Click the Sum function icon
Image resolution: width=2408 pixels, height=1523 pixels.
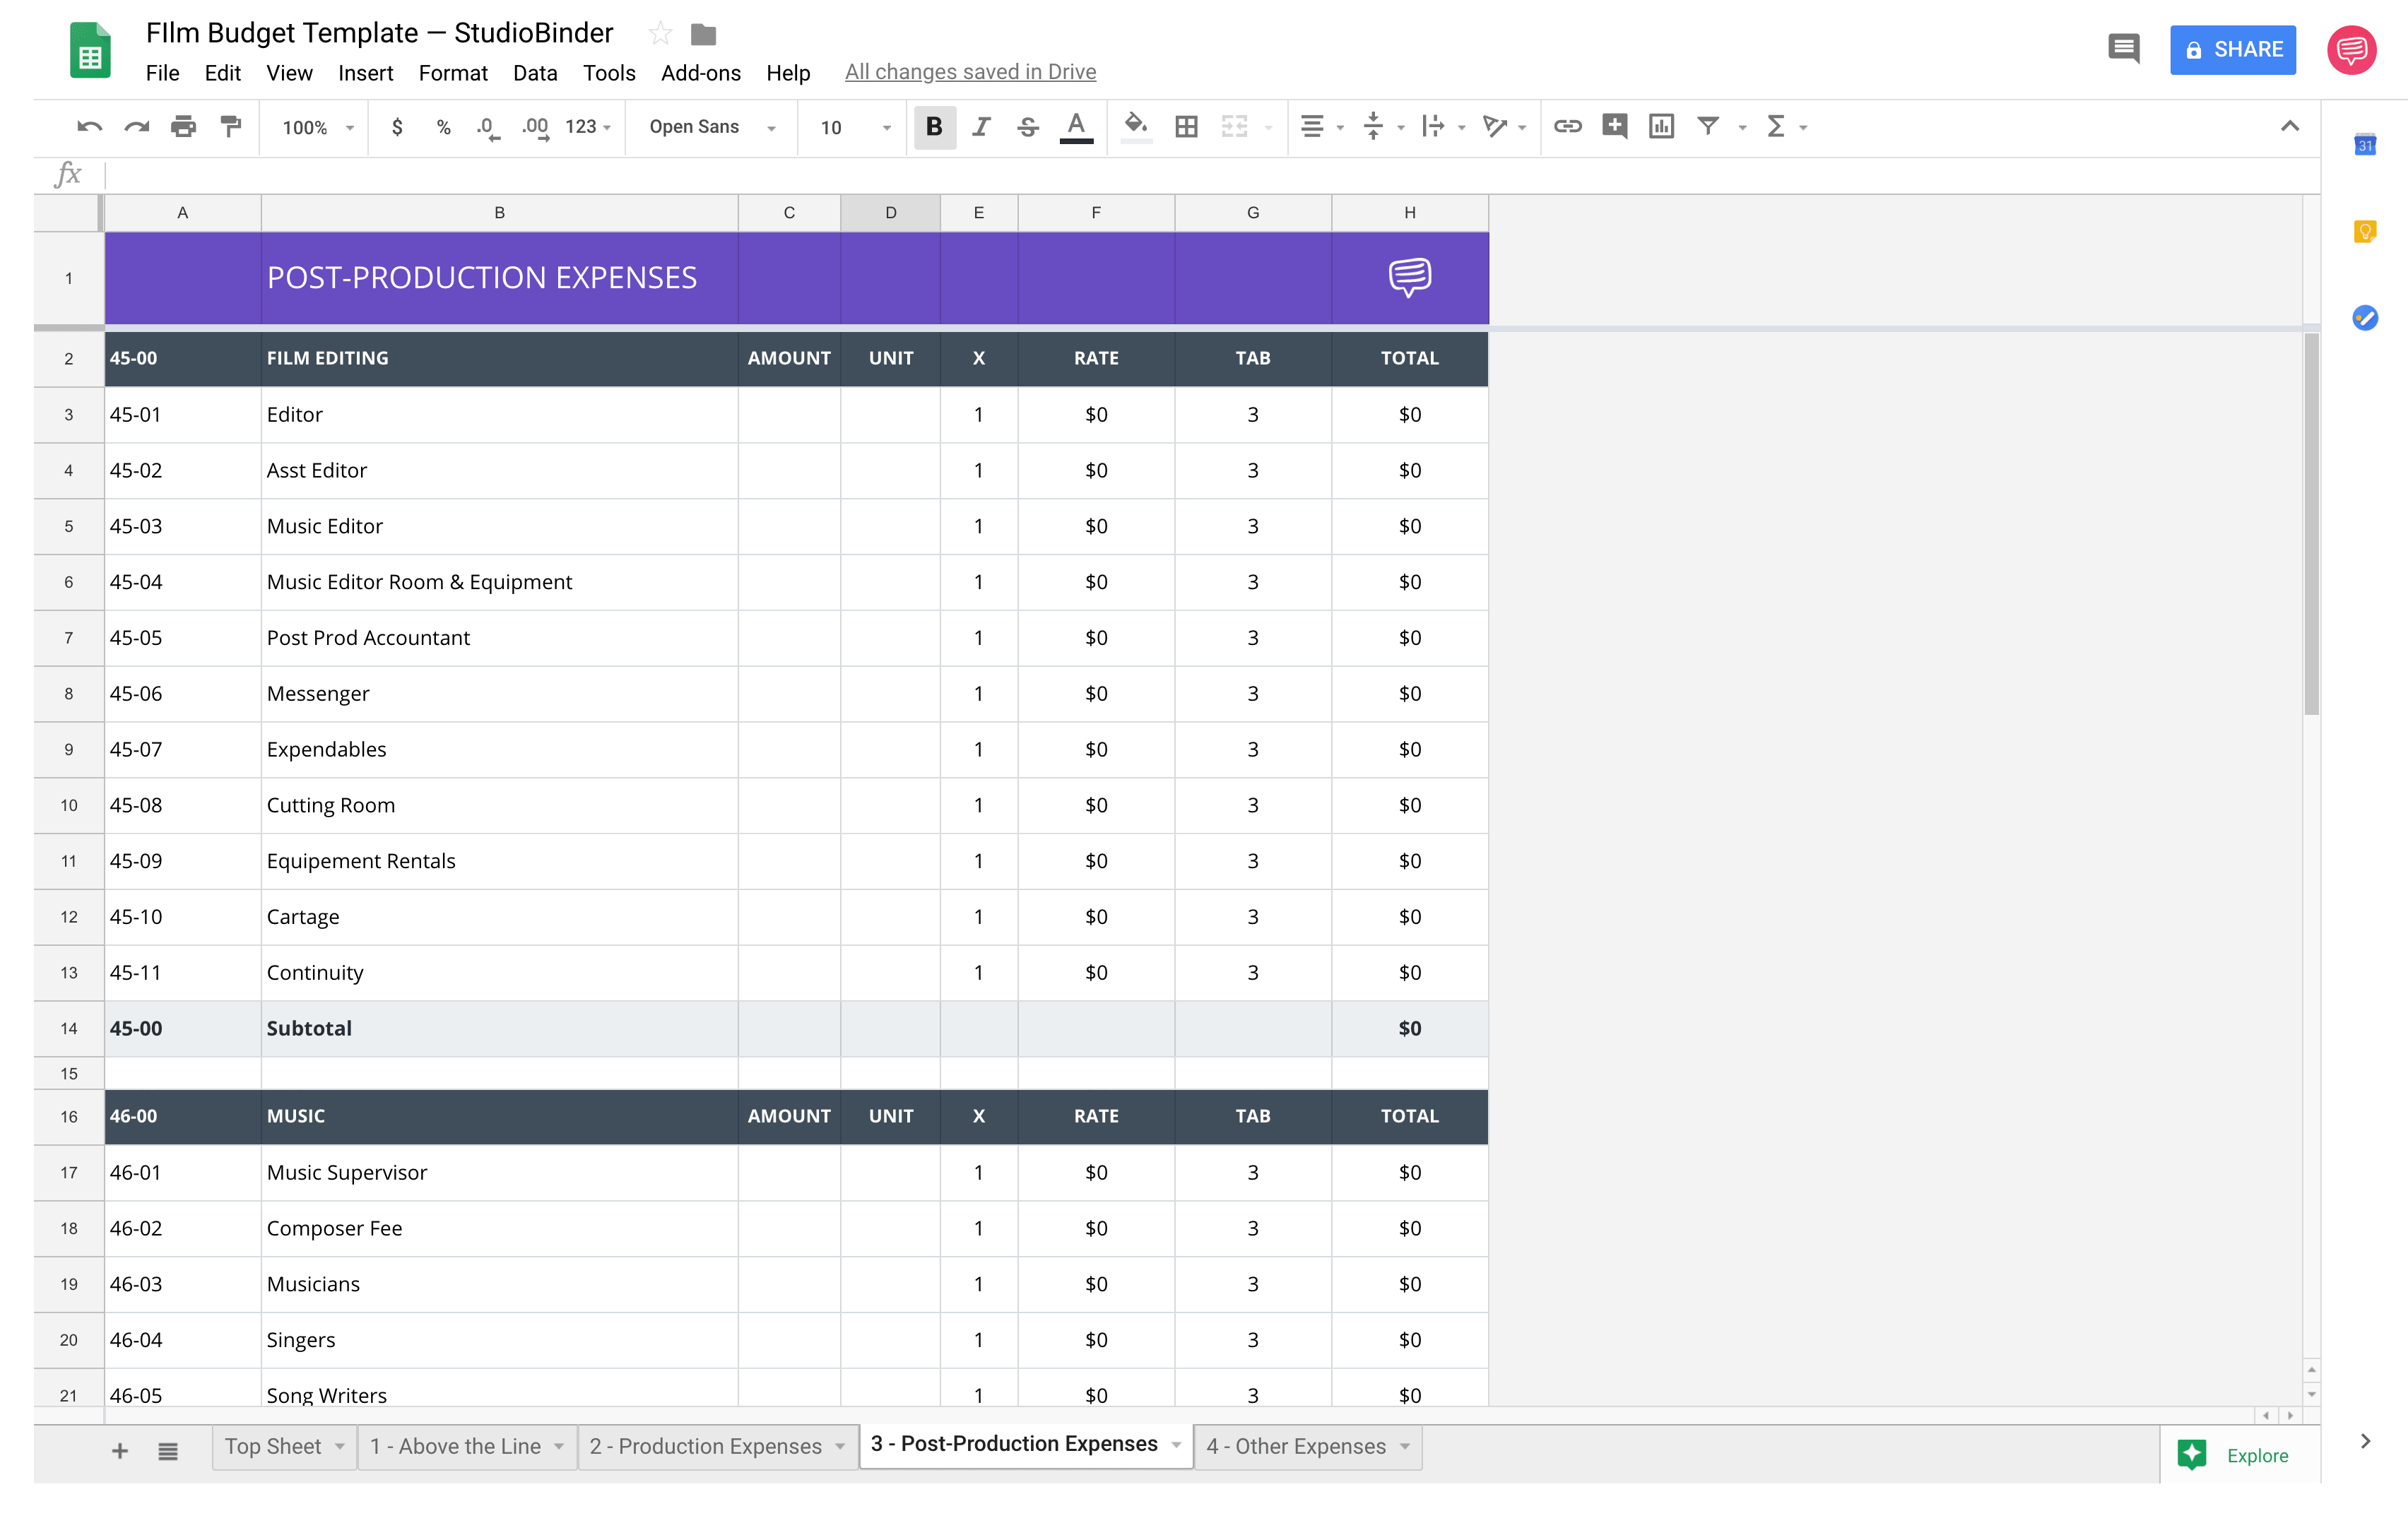[1778, 124]
